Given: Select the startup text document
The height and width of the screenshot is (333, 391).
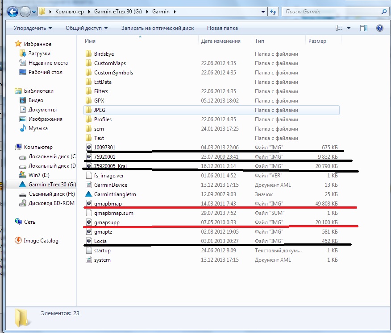Looking at the screenshot, I should click(102, 251).
